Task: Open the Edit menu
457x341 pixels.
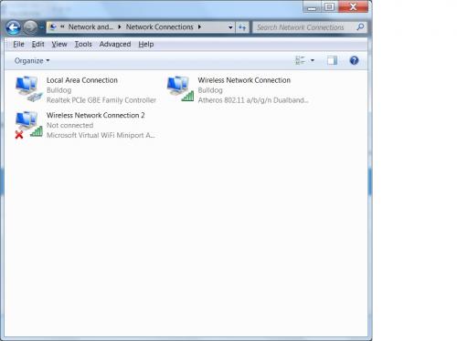Action: 38,45
